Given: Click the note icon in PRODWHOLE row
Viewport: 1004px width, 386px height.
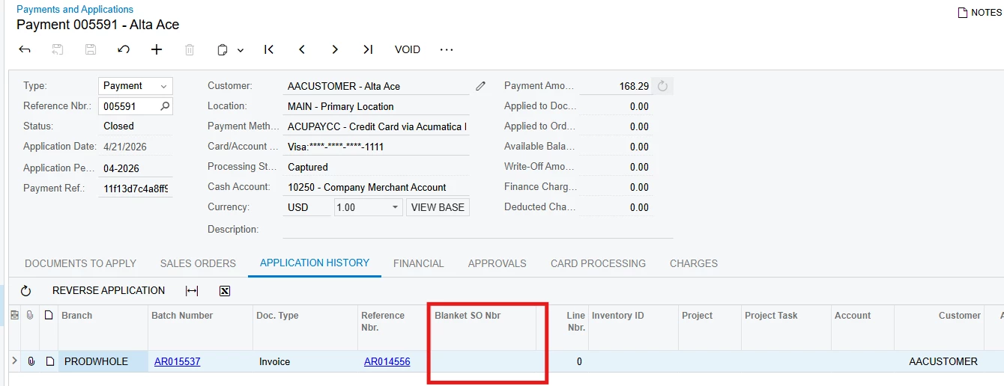Looking at the screenshot, I should [49, 361].
